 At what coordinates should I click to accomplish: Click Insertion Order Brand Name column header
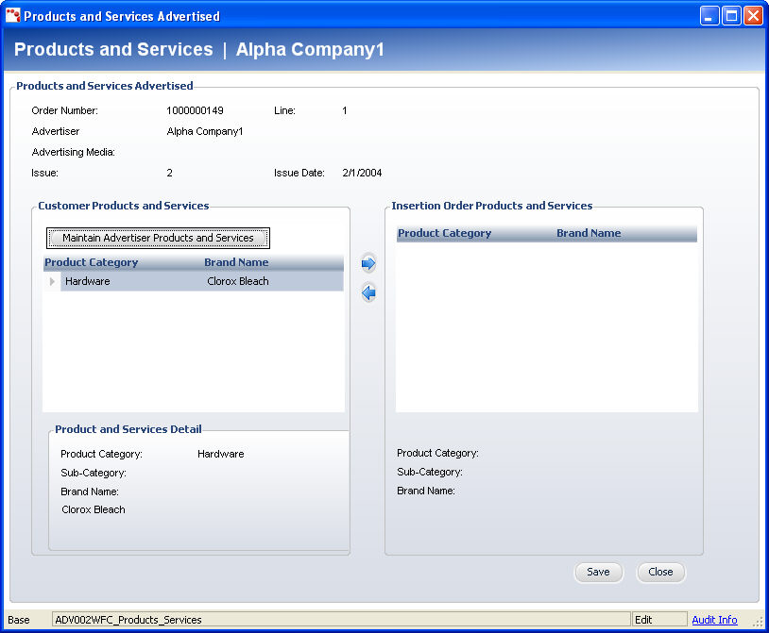(589, 233)
